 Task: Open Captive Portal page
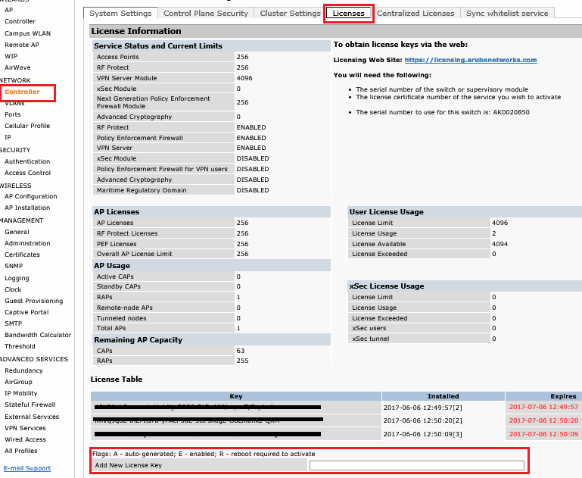(26, 312)
